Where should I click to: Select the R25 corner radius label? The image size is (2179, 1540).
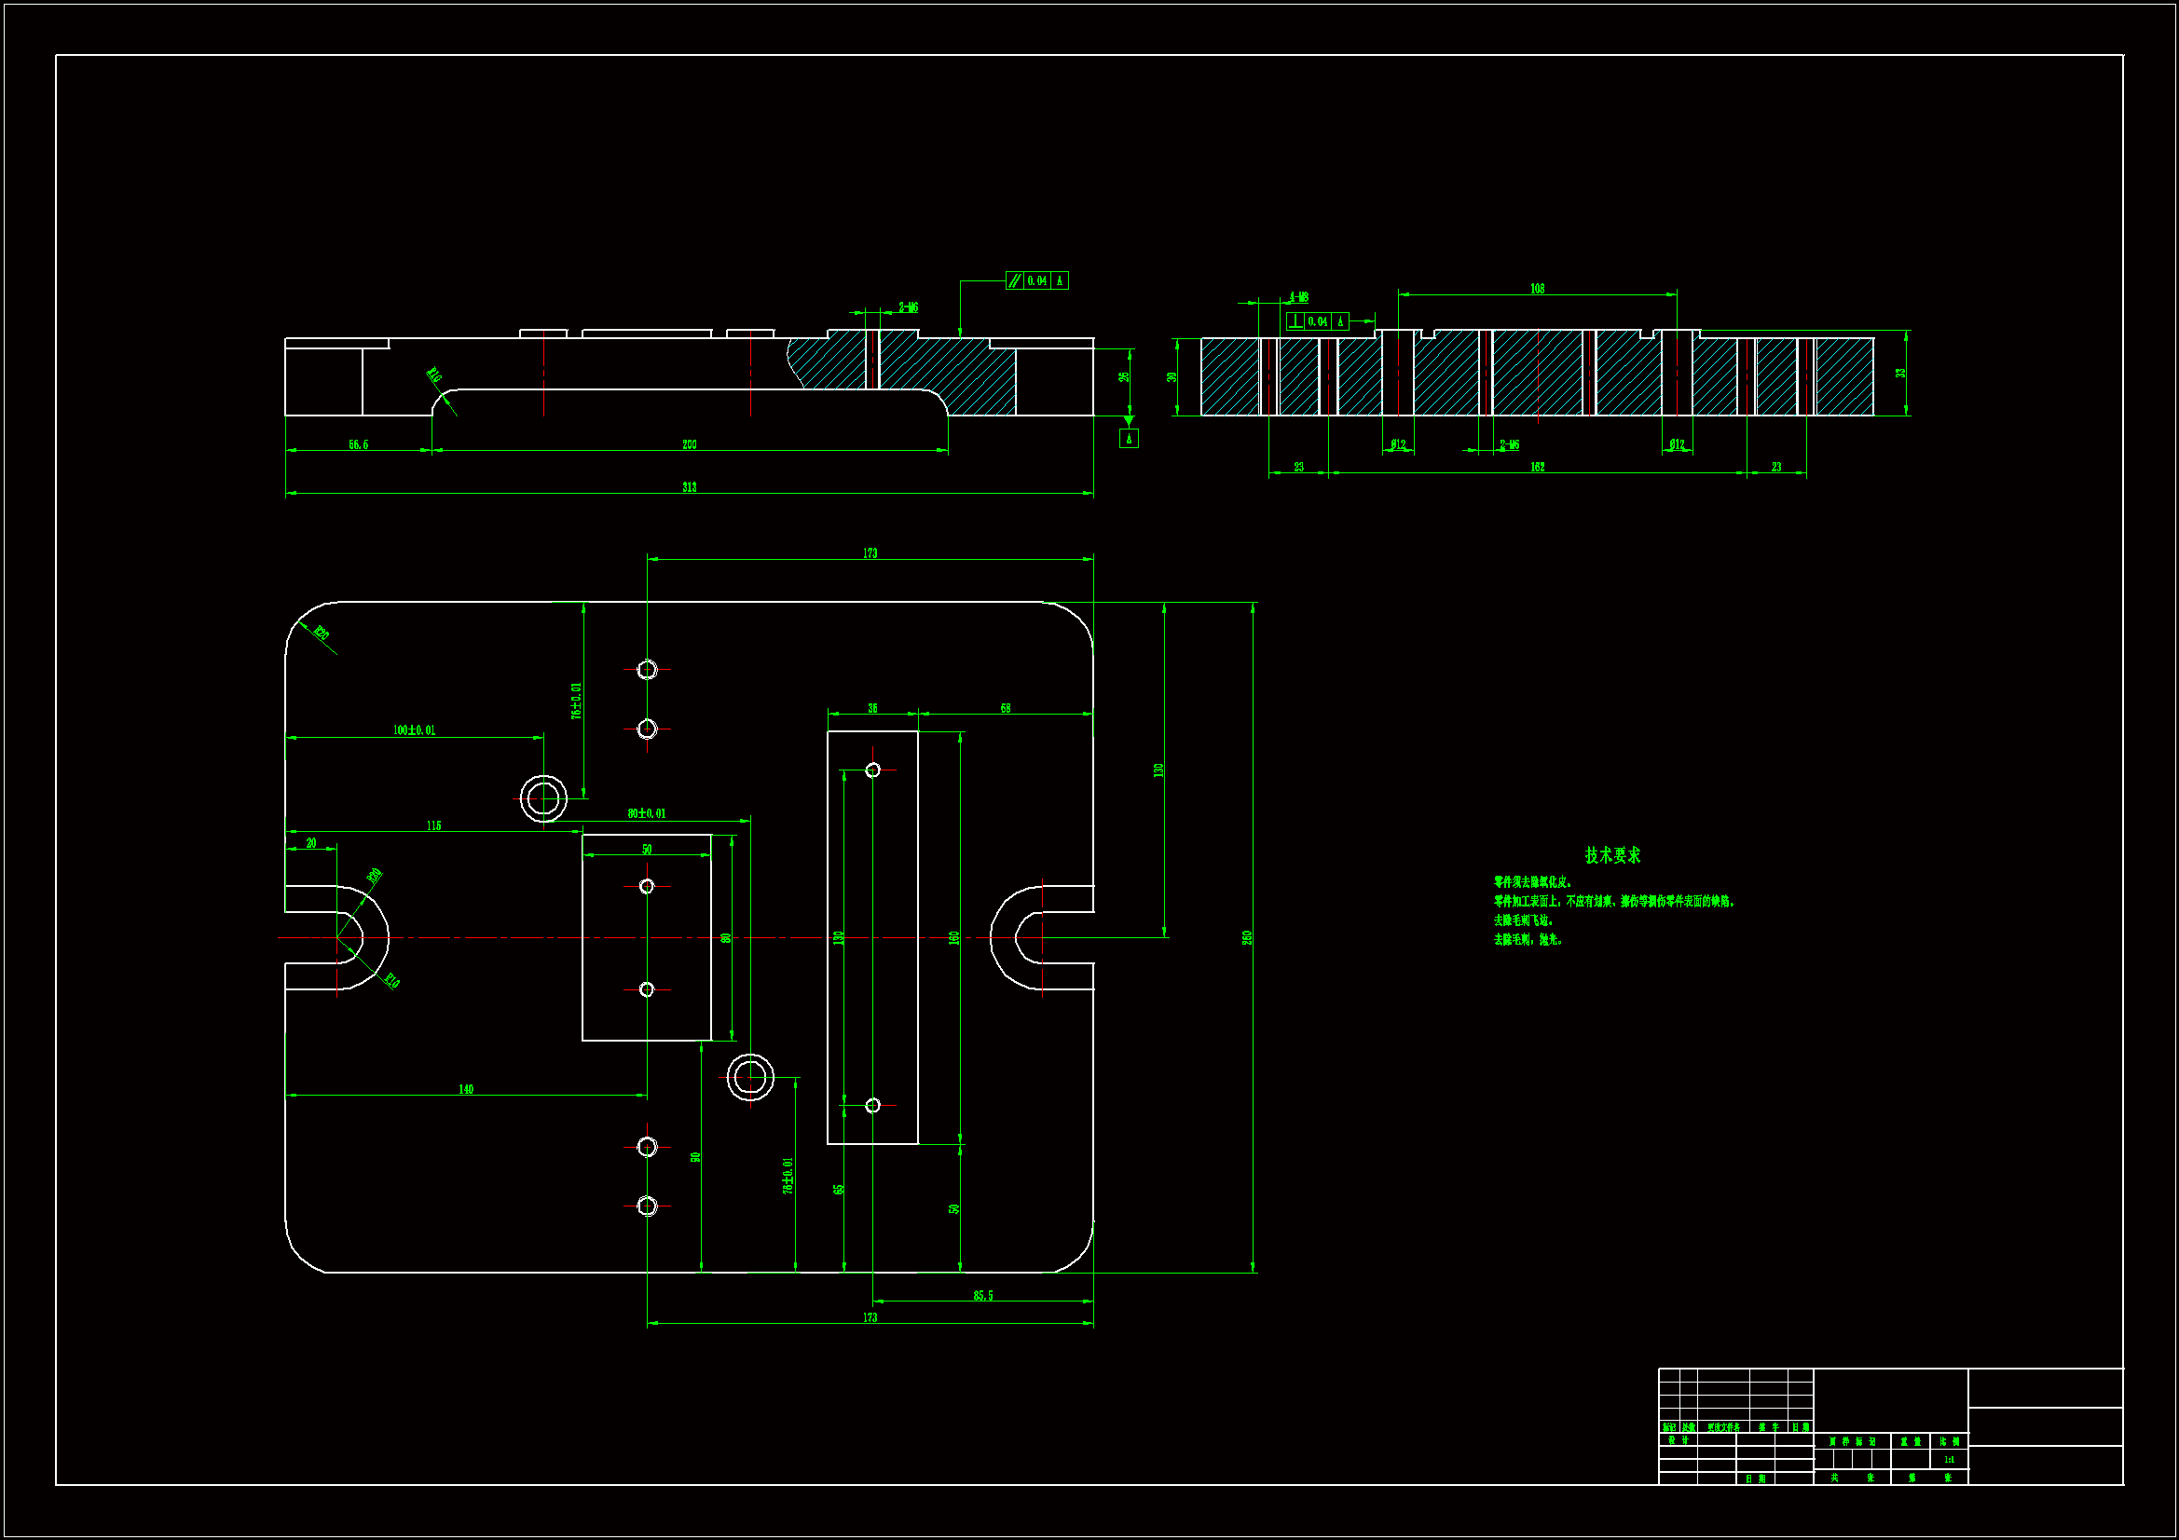[x=321, y=633]
